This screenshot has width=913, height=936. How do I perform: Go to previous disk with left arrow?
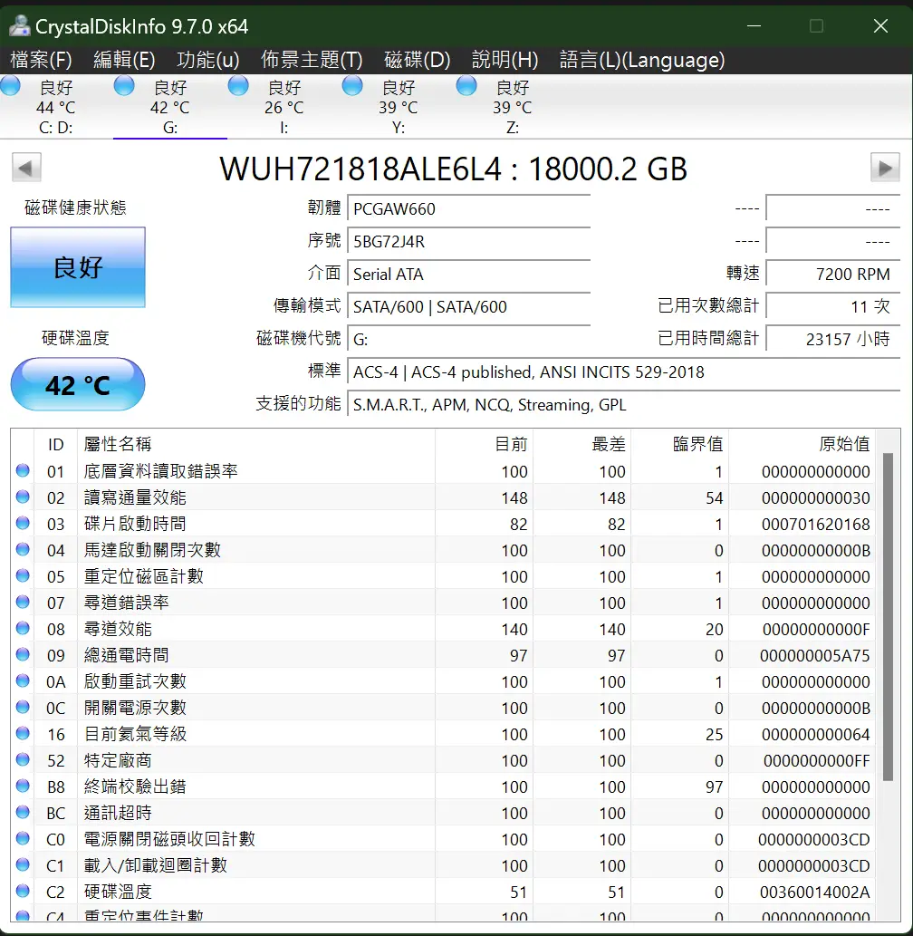26,168
